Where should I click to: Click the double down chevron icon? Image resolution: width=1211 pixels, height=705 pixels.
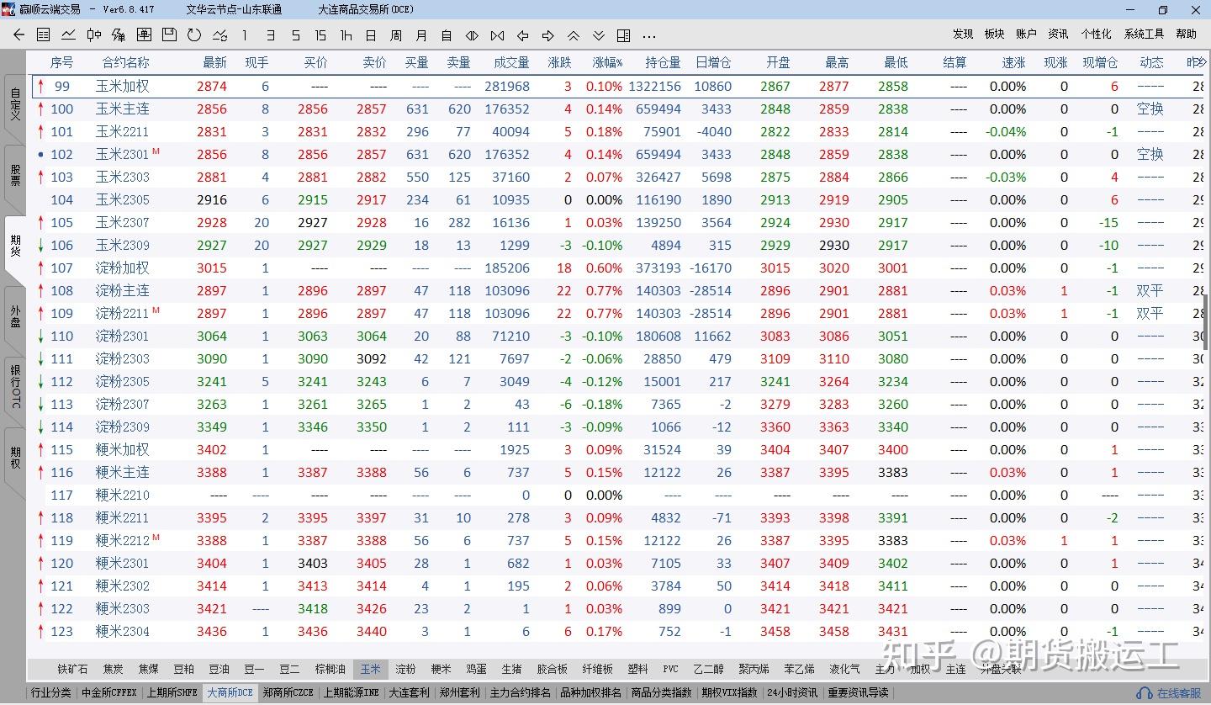(x=598, y=35)
